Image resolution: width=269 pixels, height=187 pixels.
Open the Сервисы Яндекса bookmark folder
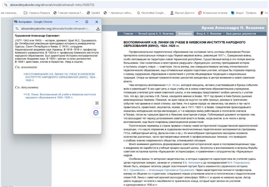coord(37,13)
